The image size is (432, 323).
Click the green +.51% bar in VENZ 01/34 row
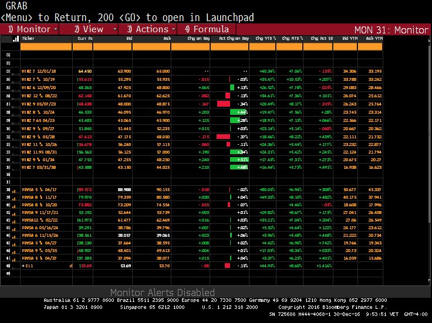(x=239, y=160)
